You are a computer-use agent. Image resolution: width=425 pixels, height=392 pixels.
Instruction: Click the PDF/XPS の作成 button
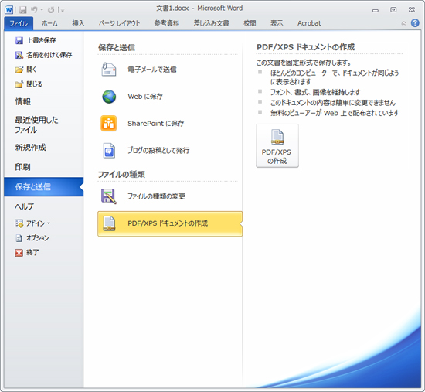(277, 146)
